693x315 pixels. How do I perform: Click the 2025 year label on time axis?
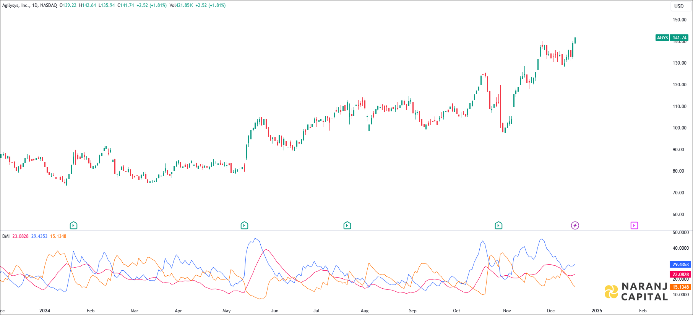tap(597, 311)
